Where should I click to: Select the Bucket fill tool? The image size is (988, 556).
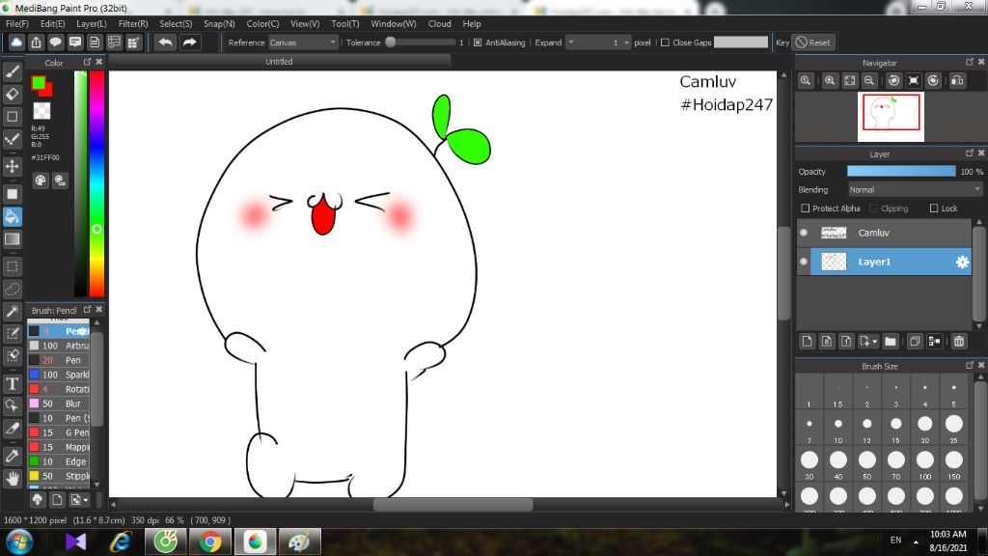(x=12, y=217)
